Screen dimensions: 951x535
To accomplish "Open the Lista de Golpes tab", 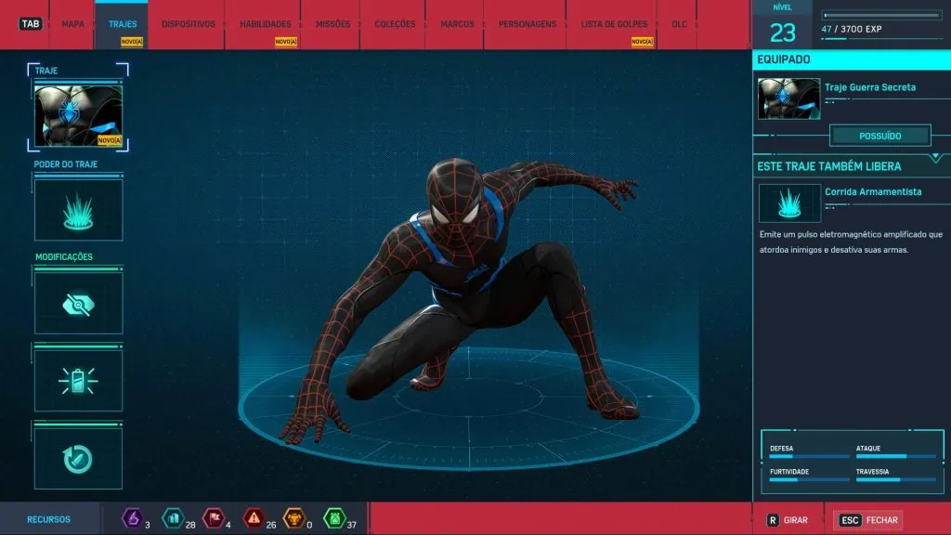I will coord(614,24).
